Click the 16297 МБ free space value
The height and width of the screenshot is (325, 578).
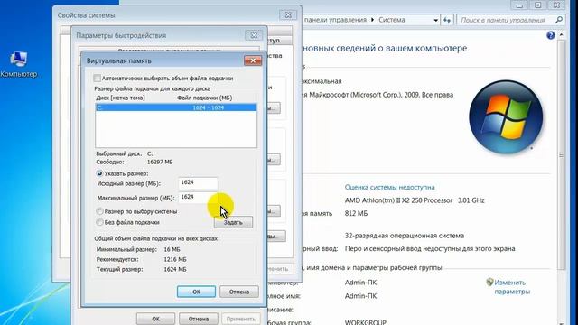click(x=160, y=162)
